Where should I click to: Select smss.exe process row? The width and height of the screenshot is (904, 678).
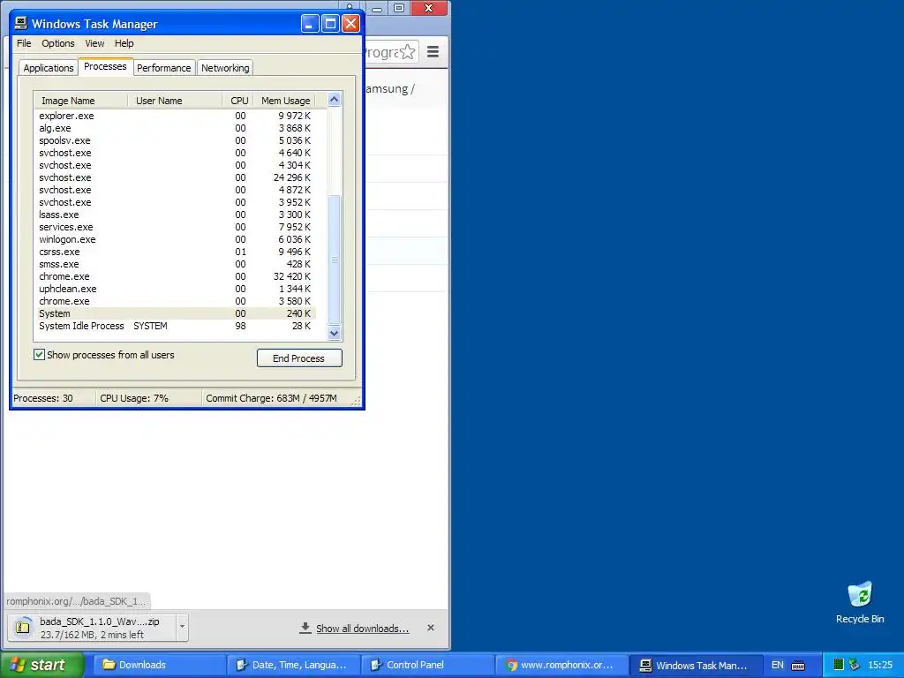click(x=176, y=264)
